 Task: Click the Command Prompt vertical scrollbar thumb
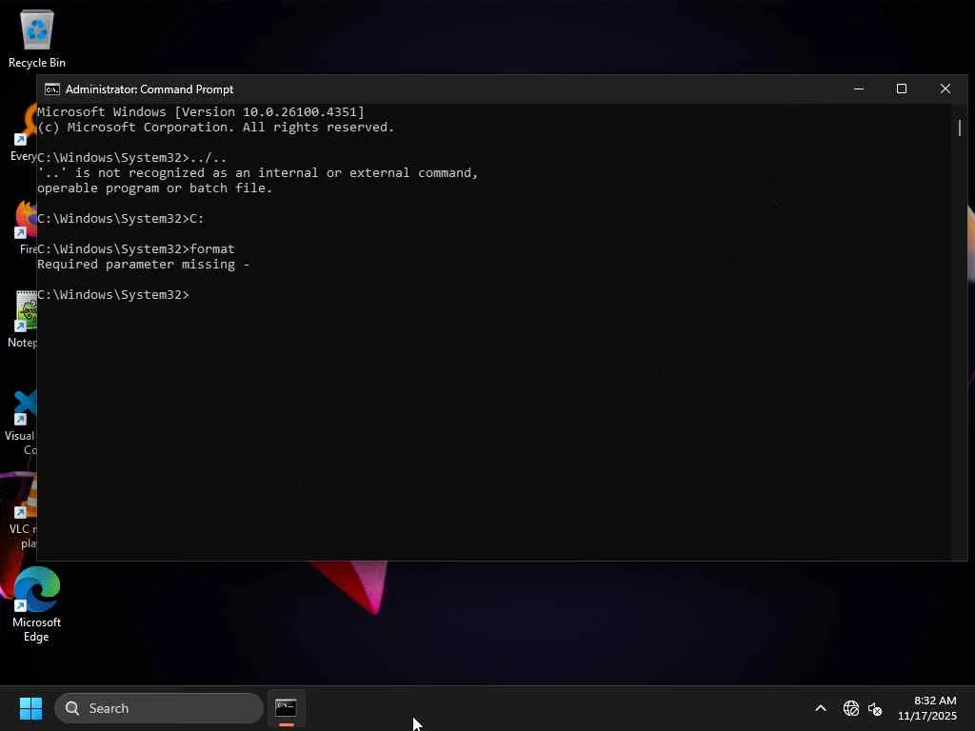tap(960, 128)
